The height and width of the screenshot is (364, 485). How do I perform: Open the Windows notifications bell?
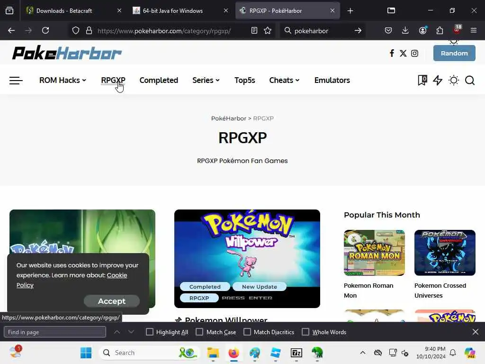click(453, 353)
